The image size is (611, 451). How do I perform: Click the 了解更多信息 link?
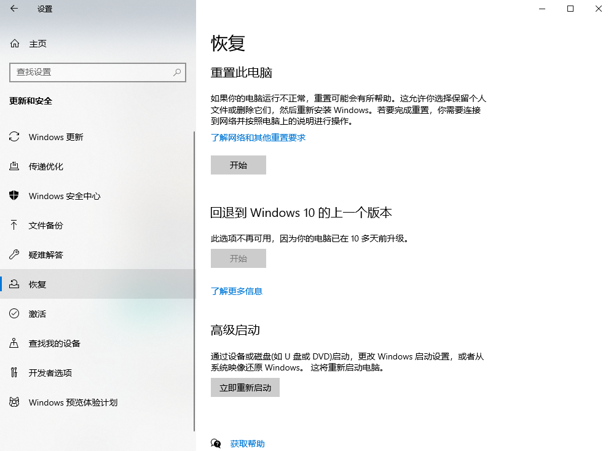coord(237,291)
